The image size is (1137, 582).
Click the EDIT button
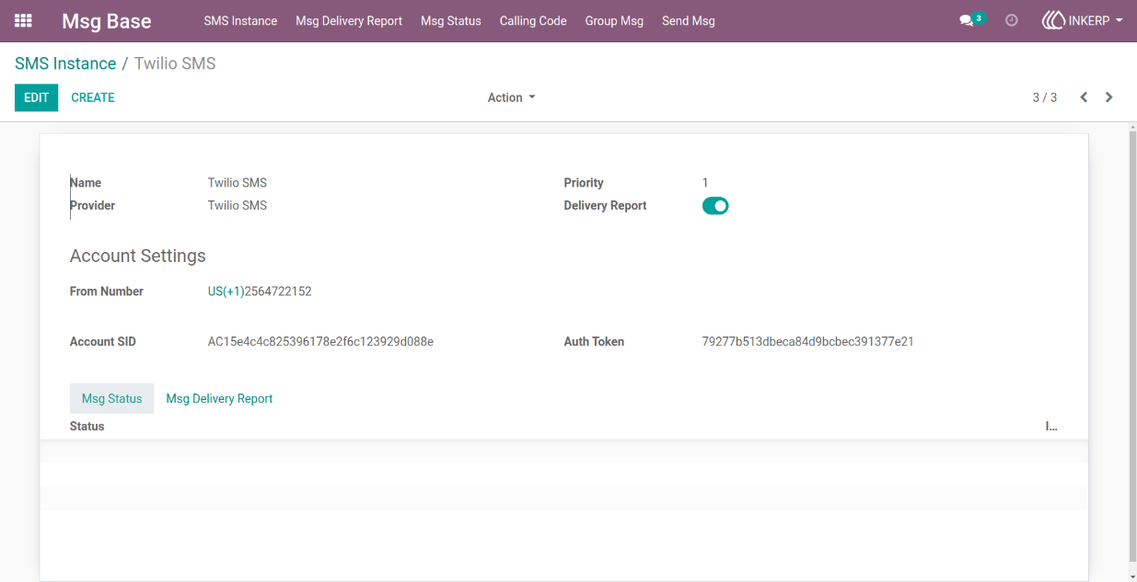coord(36,97)
